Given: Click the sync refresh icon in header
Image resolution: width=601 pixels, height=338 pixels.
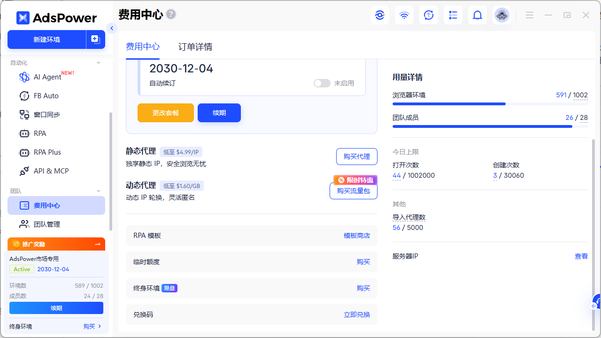Looking at the screenshot, I should [x=428, y=15].
